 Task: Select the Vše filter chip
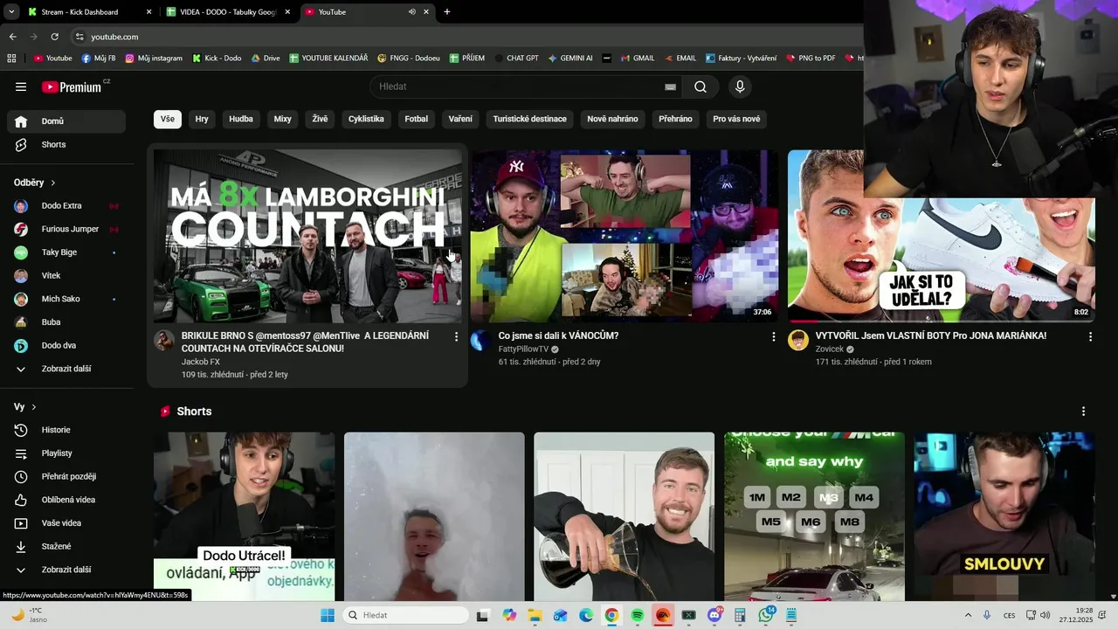(x=167, y=119)
